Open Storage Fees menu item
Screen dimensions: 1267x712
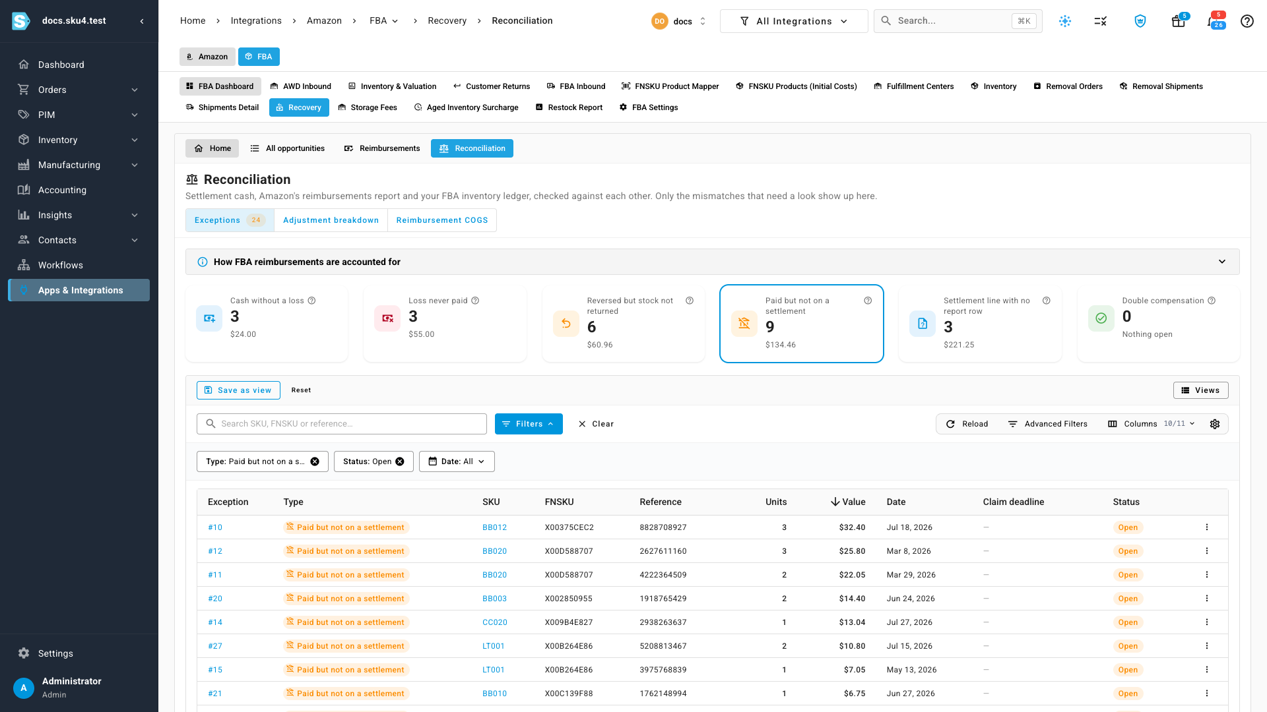click(x=368, y=107)
